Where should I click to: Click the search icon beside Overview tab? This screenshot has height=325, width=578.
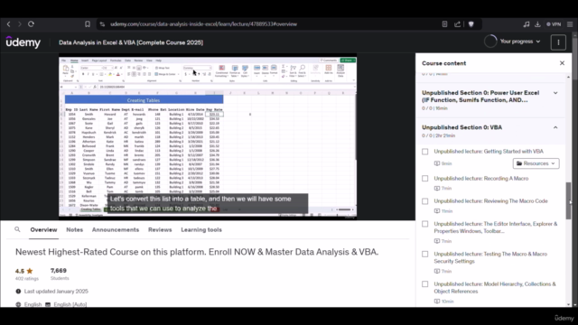[17, 229]
